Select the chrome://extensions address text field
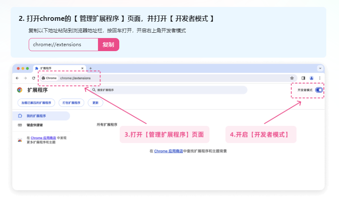Image resolution: width=339 pixels, height=202 pixels. coord(64,45)
